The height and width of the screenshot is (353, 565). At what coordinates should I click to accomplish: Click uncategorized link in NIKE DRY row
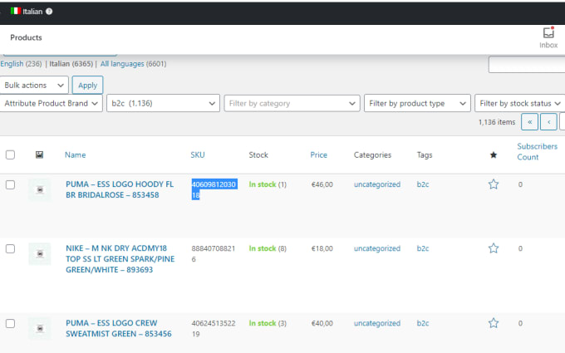(377, 248)
